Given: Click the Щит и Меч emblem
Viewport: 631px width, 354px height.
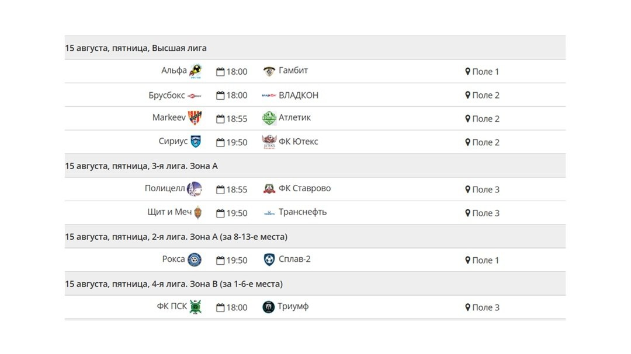Looking at the screenshot, I should click(198, 213).
